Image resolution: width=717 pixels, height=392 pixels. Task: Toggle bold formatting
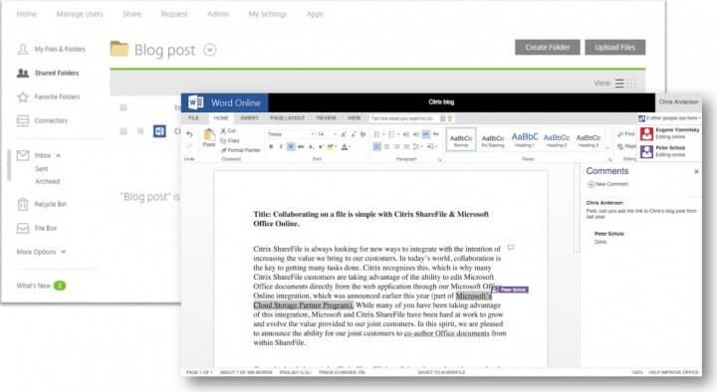pyautogui.click(x=271, y=146)
